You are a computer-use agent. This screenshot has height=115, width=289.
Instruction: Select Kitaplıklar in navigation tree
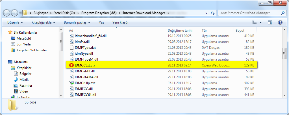pyautogui.click(x=24, y=68)
